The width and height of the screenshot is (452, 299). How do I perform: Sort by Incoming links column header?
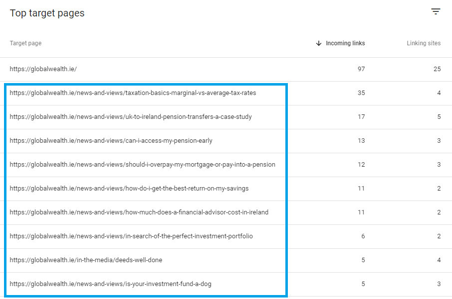[x=345, y=43]
